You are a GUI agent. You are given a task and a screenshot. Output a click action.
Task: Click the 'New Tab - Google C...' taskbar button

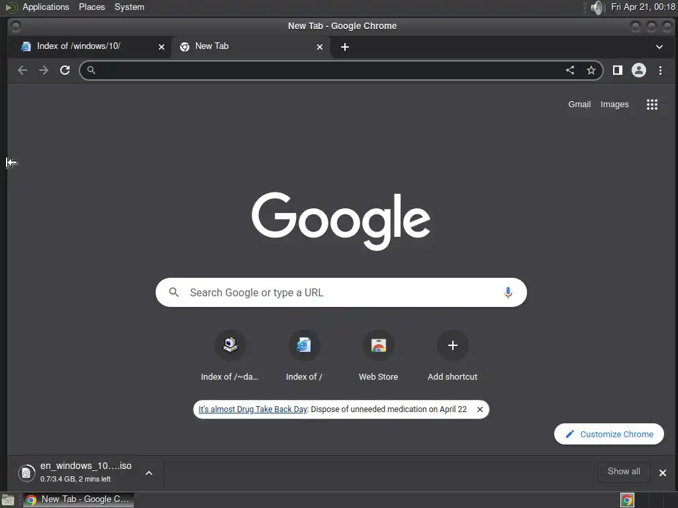[78, 500]
